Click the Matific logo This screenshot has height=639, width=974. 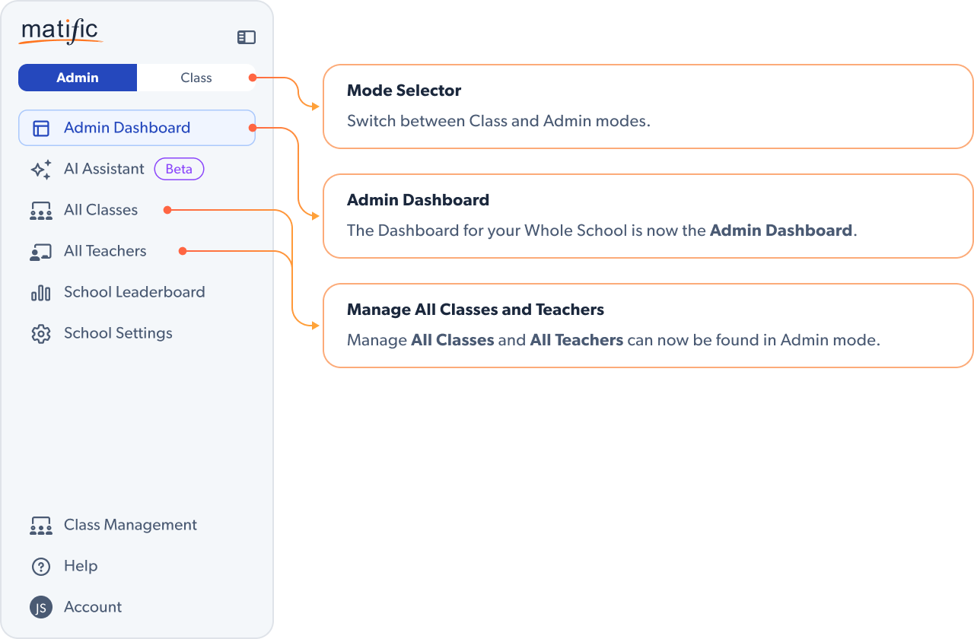[60, 32]
